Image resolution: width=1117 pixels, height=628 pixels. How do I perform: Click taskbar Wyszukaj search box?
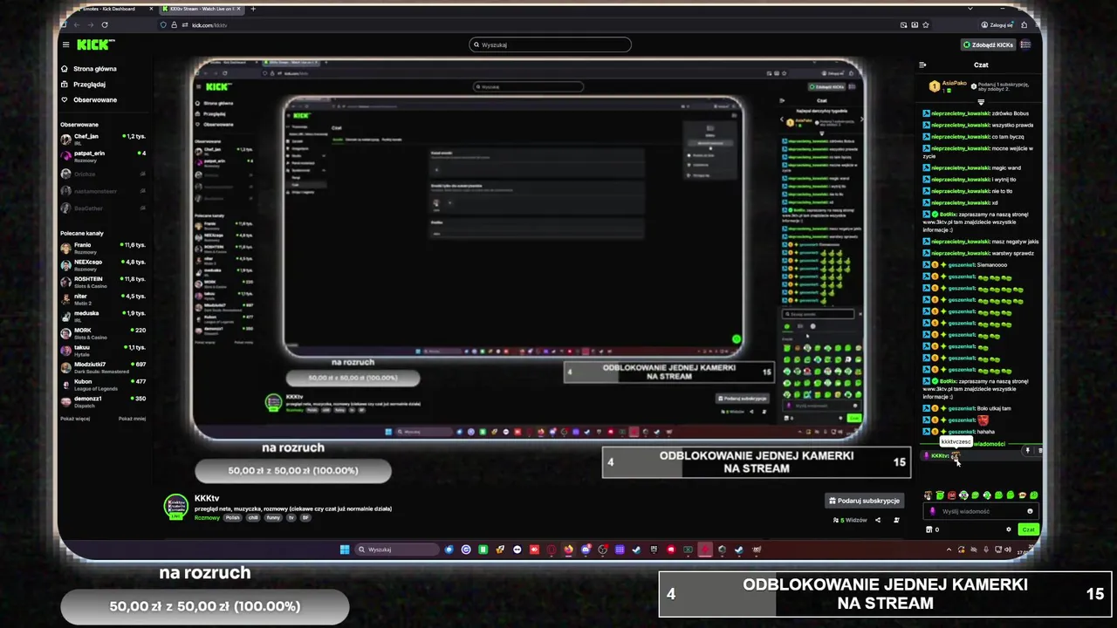click(x=397, y=549)
